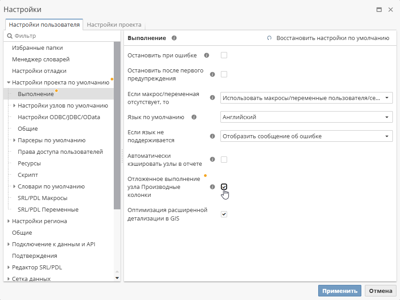Click info icon for Язык по умолчанию
Viewport: 400px width, 300px height.
click(194, 117)
